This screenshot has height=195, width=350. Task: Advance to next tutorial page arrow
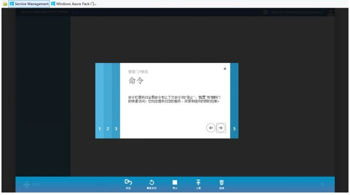coord(221,128)
